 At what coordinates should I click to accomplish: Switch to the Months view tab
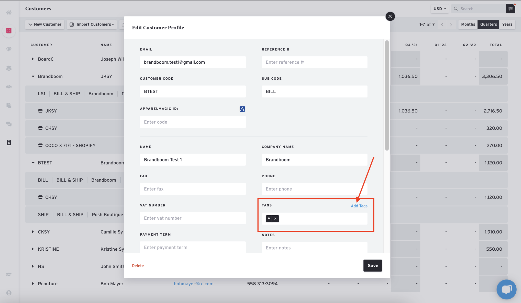click(468, 25)
